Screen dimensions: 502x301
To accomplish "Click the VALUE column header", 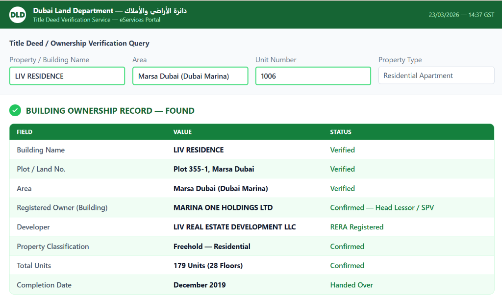I will [182, 132].
